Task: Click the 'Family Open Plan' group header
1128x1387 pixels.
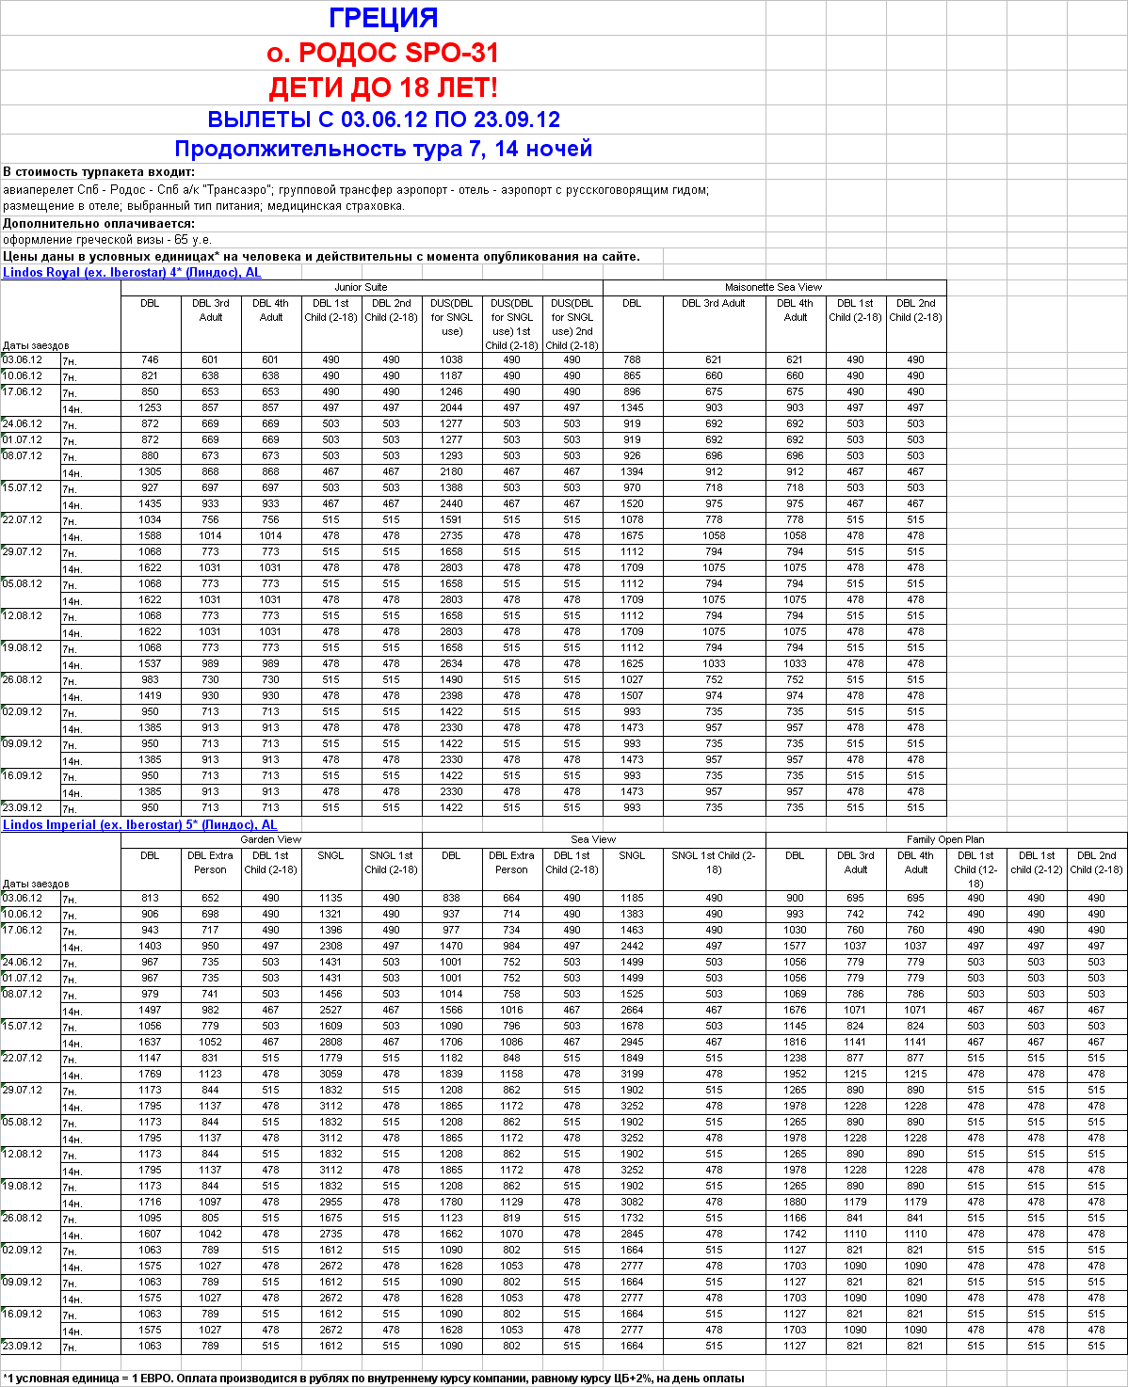Action: (x=945, y=839)
